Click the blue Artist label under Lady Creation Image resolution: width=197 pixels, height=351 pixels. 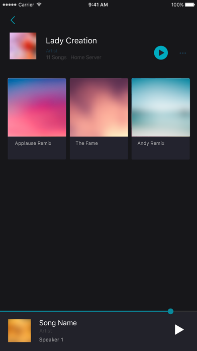[x=52, y=51]
